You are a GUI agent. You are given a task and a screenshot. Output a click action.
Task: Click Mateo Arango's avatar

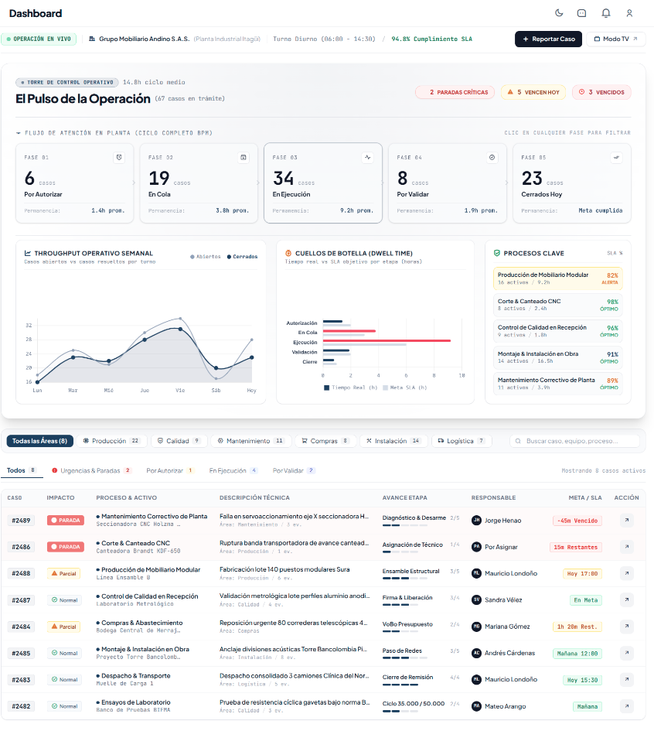[476, 706]
